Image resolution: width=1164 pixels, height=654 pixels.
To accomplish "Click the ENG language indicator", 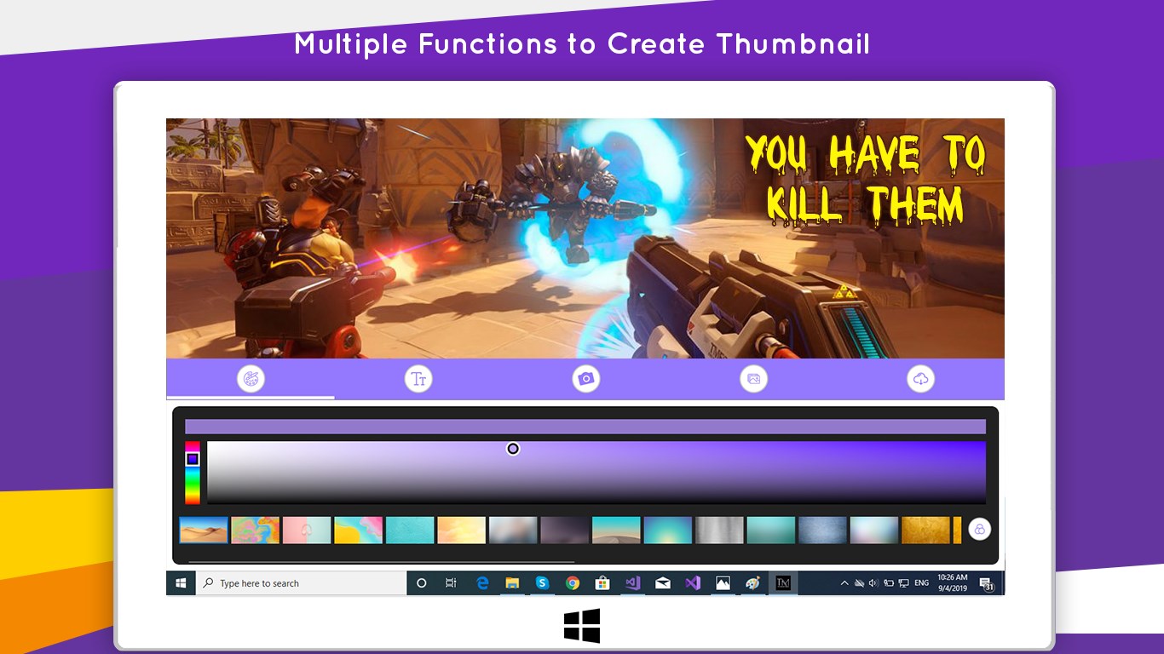I will click(921, 583).
